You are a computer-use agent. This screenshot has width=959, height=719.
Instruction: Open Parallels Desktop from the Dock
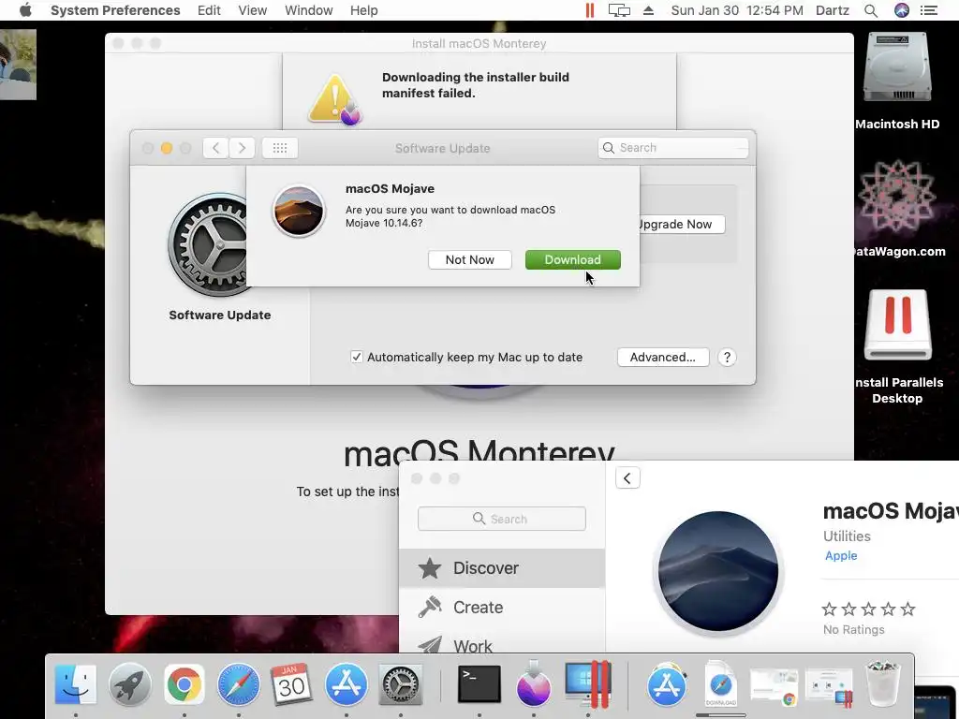point(588,684)
